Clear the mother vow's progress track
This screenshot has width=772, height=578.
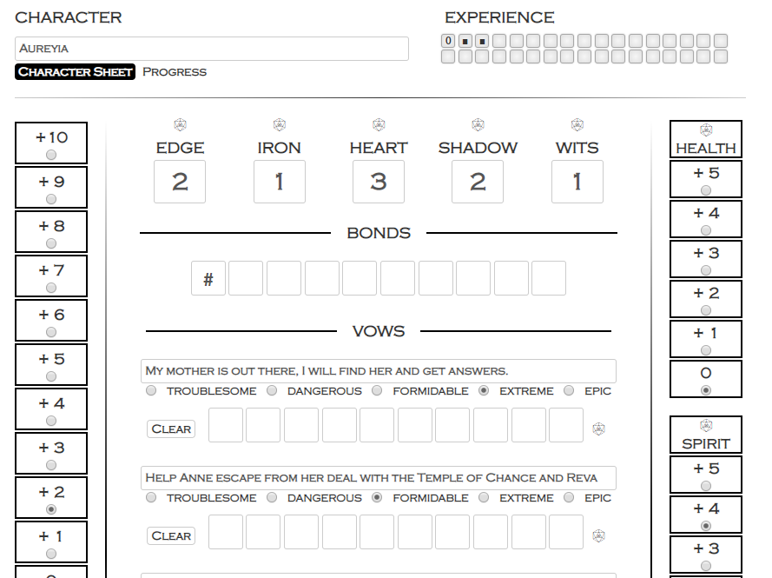[170, 429]
